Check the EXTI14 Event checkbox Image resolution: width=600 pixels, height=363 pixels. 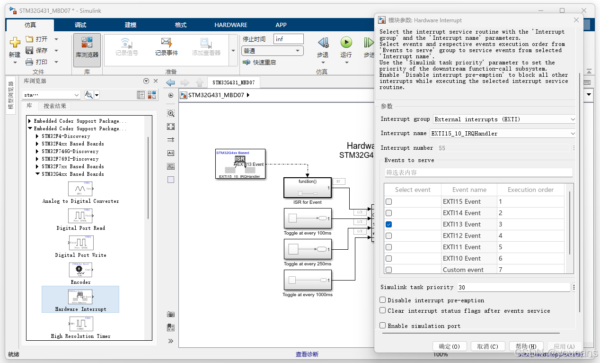(x=389, y=213)
